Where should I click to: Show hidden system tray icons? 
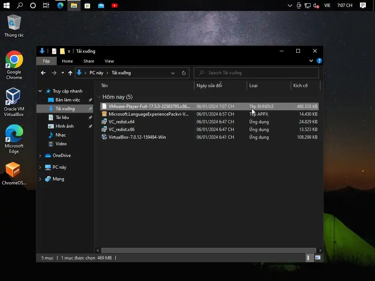tap(290, 5)
